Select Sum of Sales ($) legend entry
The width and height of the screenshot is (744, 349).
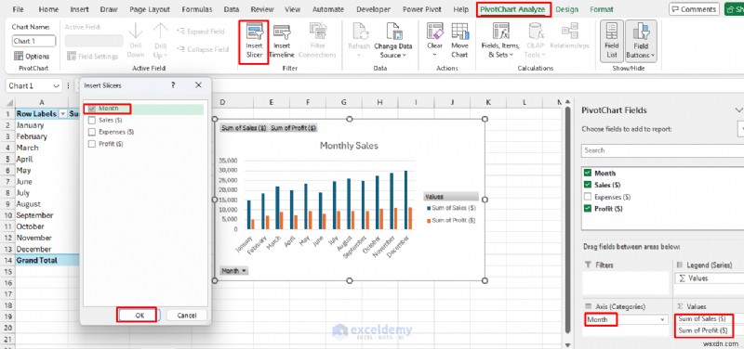[451, 208]
